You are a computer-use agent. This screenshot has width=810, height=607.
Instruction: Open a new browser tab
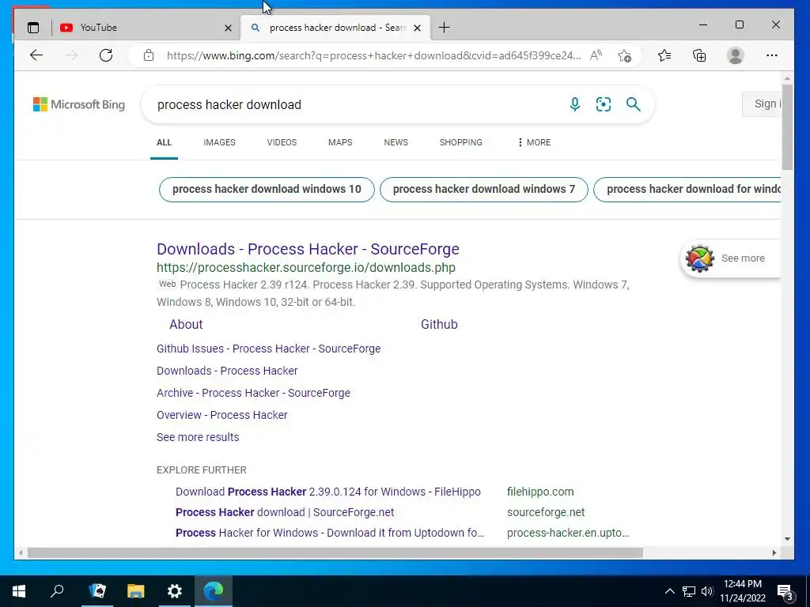pos(444,28)
